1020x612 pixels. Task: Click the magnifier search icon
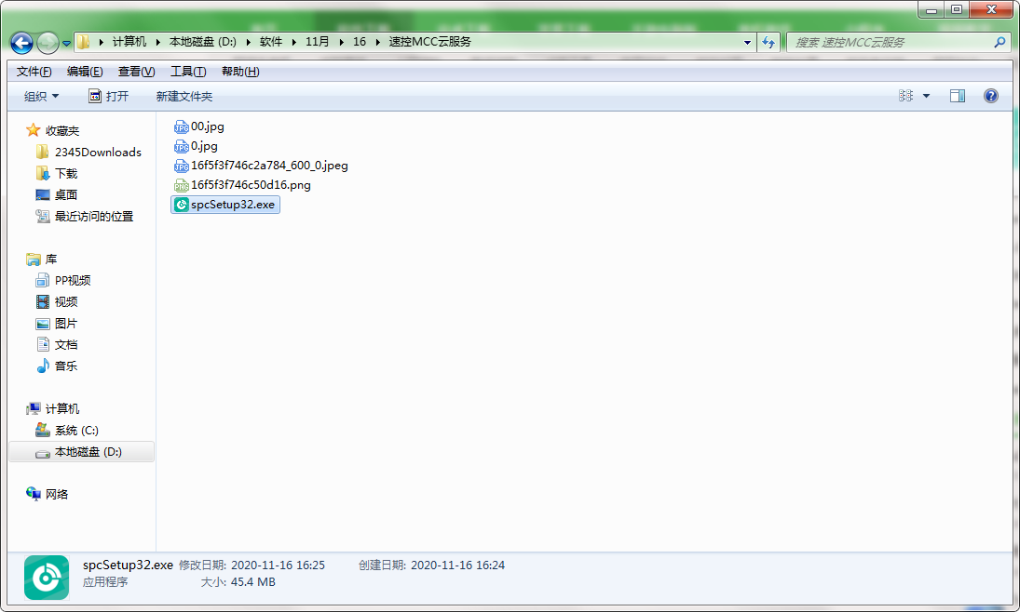1000,42
